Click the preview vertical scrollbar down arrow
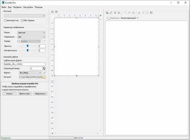190x140 pixels. [100, 130]
